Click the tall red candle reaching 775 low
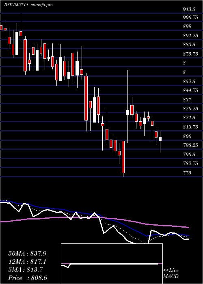This screenshot has height=284, width=203. pyautogui.click(x=123, y=157)
